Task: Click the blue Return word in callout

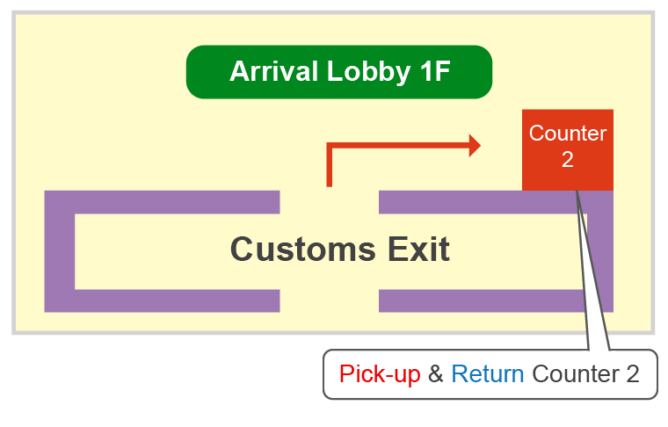Action: tap(487, 374)
